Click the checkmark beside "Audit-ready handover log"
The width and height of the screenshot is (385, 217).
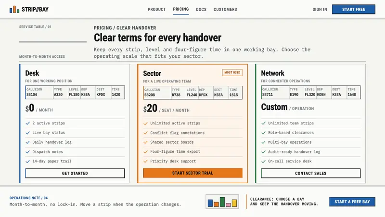tap(263, 152)
